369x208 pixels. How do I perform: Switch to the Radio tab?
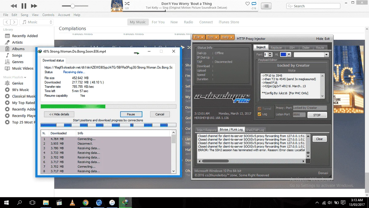tap(188, 22)
